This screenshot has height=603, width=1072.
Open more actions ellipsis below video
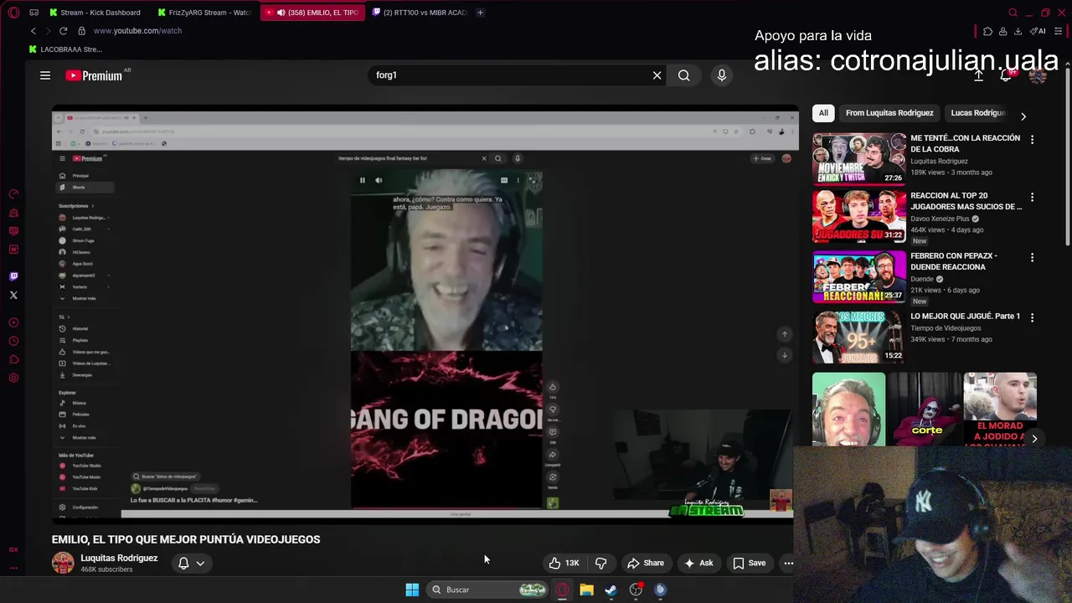pyautogui.click(x=788, y=563)
